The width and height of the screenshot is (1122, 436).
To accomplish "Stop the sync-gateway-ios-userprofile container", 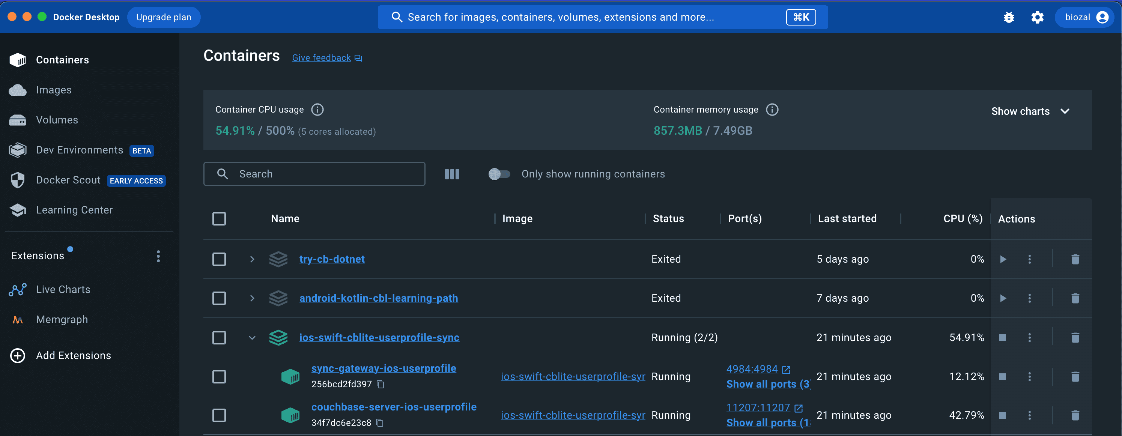I will (x=1003, y=376).
